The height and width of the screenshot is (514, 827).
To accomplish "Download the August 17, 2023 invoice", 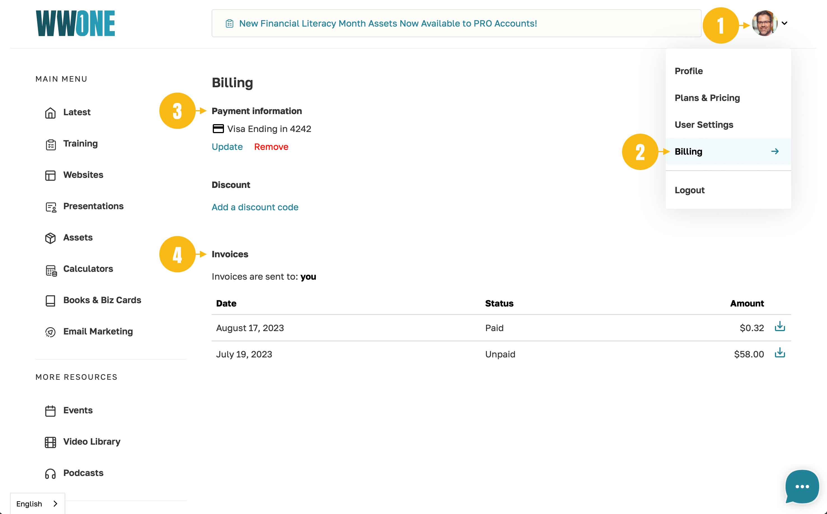I will (x=779, y=327).
